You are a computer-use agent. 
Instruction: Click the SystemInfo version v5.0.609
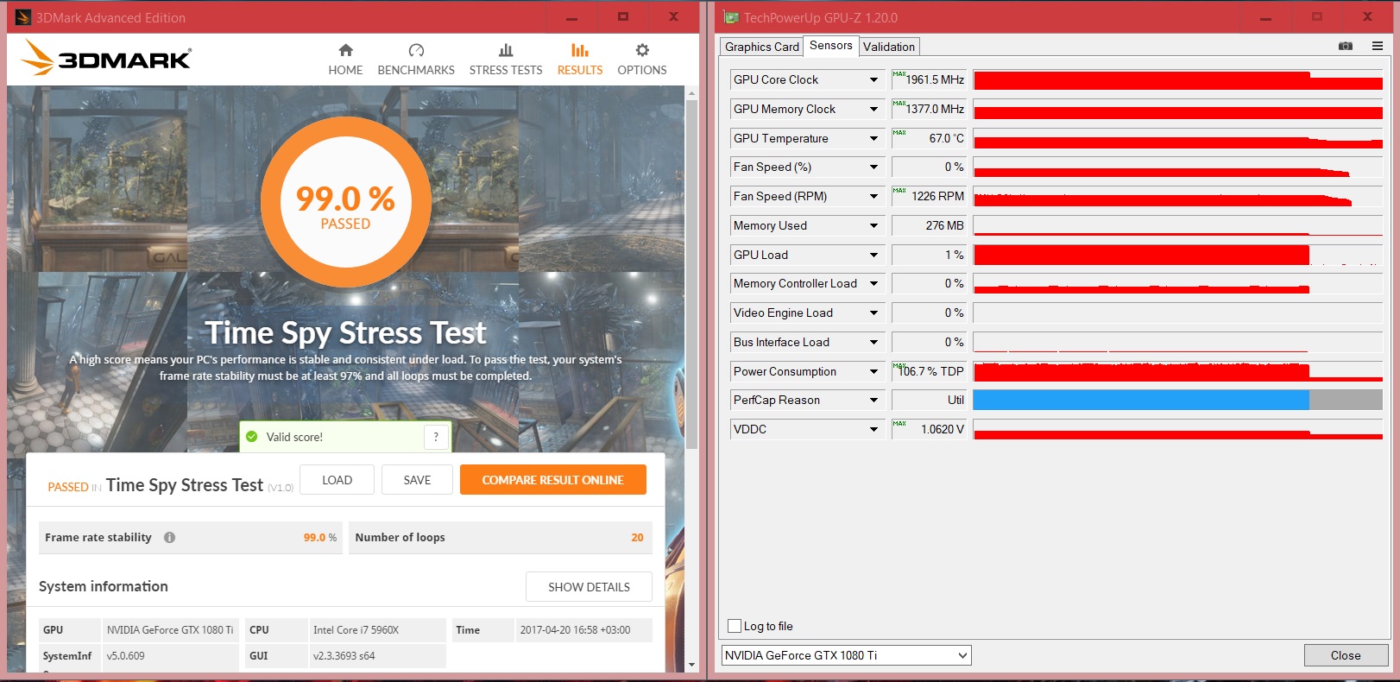(125, 656)
